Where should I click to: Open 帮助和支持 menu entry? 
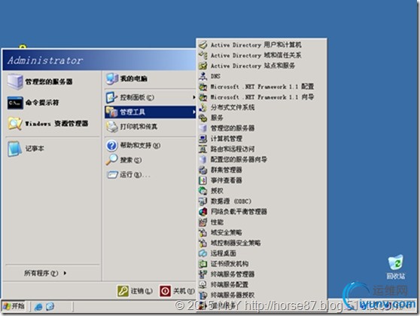pyautogui.click(x=150, y=146)
